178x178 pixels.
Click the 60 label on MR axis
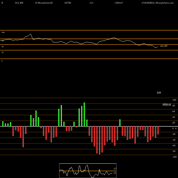click(174, 111)
